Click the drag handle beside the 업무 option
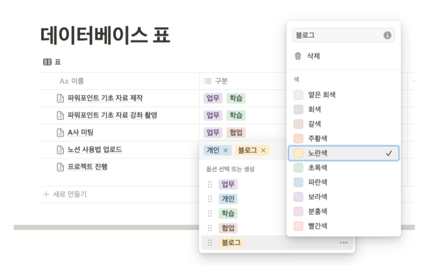This screenshot has width=437, height=265. (x=210, y=185)
